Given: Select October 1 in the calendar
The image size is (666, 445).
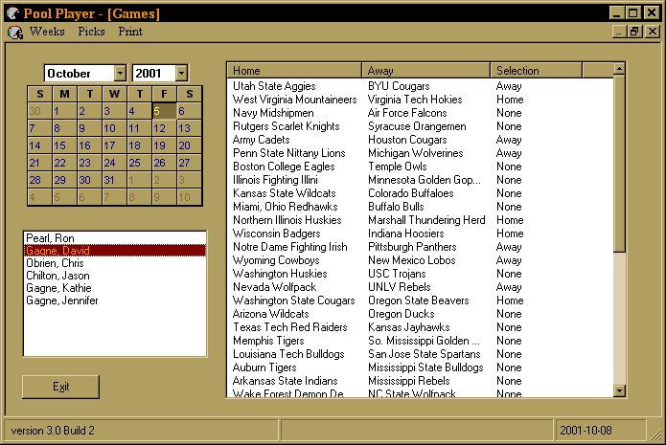Looking at the screenshot, I should click(64, 111).
